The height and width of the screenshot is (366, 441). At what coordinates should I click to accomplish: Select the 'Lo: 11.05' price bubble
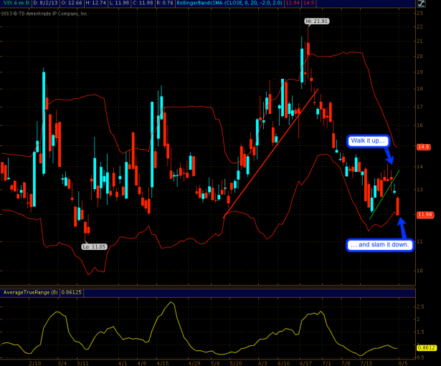point(94,246)
